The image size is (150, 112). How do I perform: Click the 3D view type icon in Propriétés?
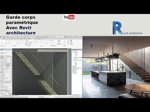click(x=2, y=53)
